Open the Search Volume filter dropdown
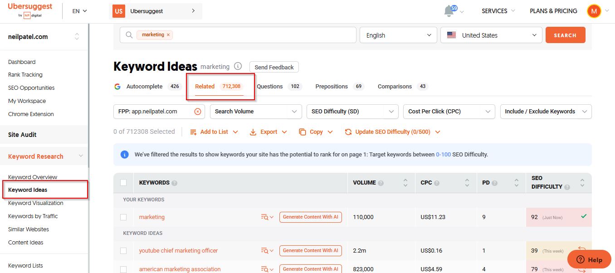 [x=256, y=112]
